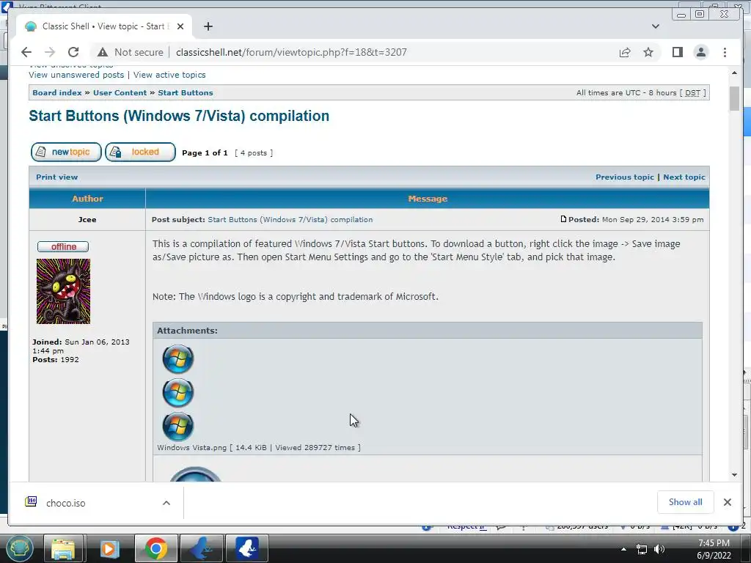The height and width of the screenshot is (563, 751).
Task: Expand the choco.iso download options chevron
Action: 166,503
